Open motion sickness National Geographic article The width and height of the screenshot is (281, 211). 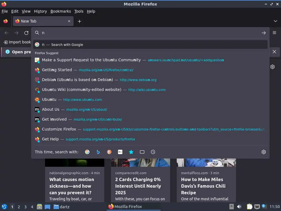point(72,186)
